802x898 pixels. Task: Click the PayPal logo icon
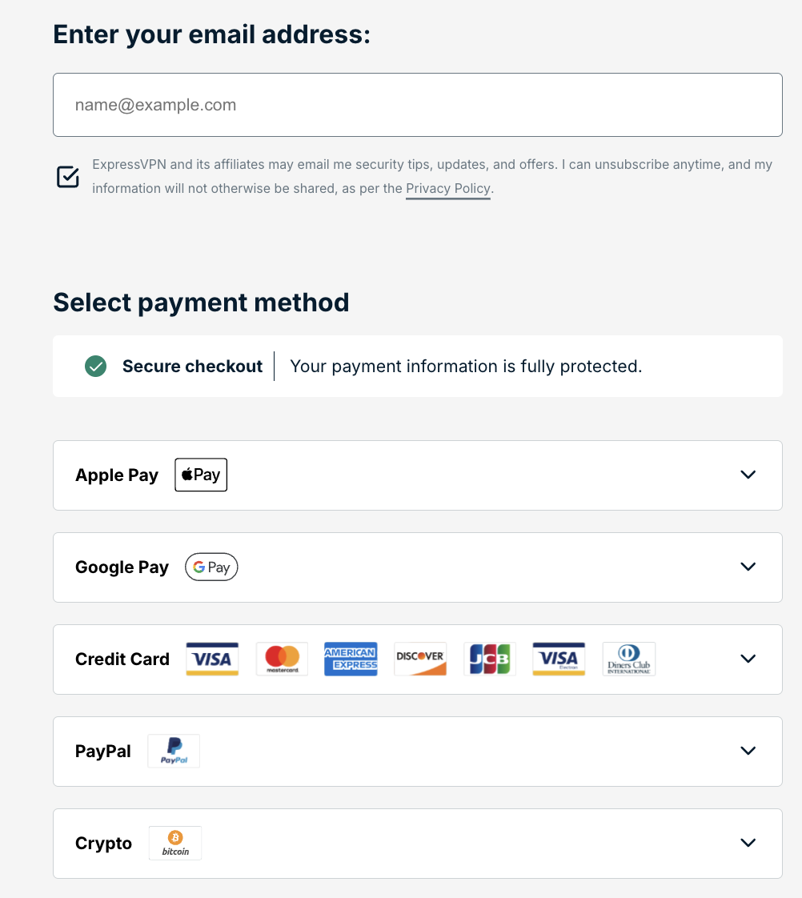point(174,751)
